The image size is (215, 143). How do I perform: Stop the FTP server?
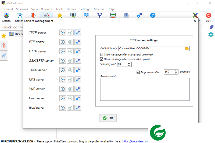[x=70, y=42]
